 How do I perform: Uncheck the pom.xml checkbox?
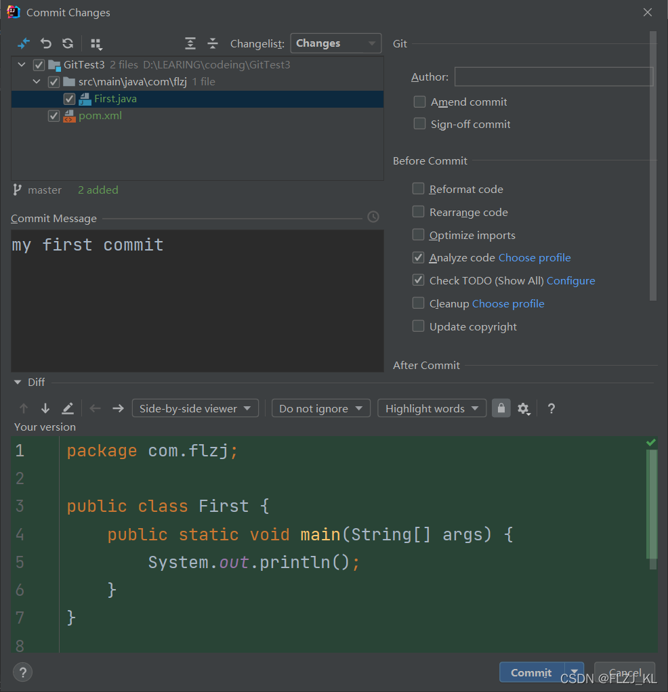coord(54,116)
